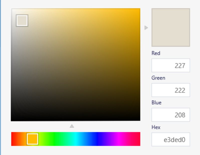Click the hue spectrum bar
The image size is (200, 155).
point(76,139)
